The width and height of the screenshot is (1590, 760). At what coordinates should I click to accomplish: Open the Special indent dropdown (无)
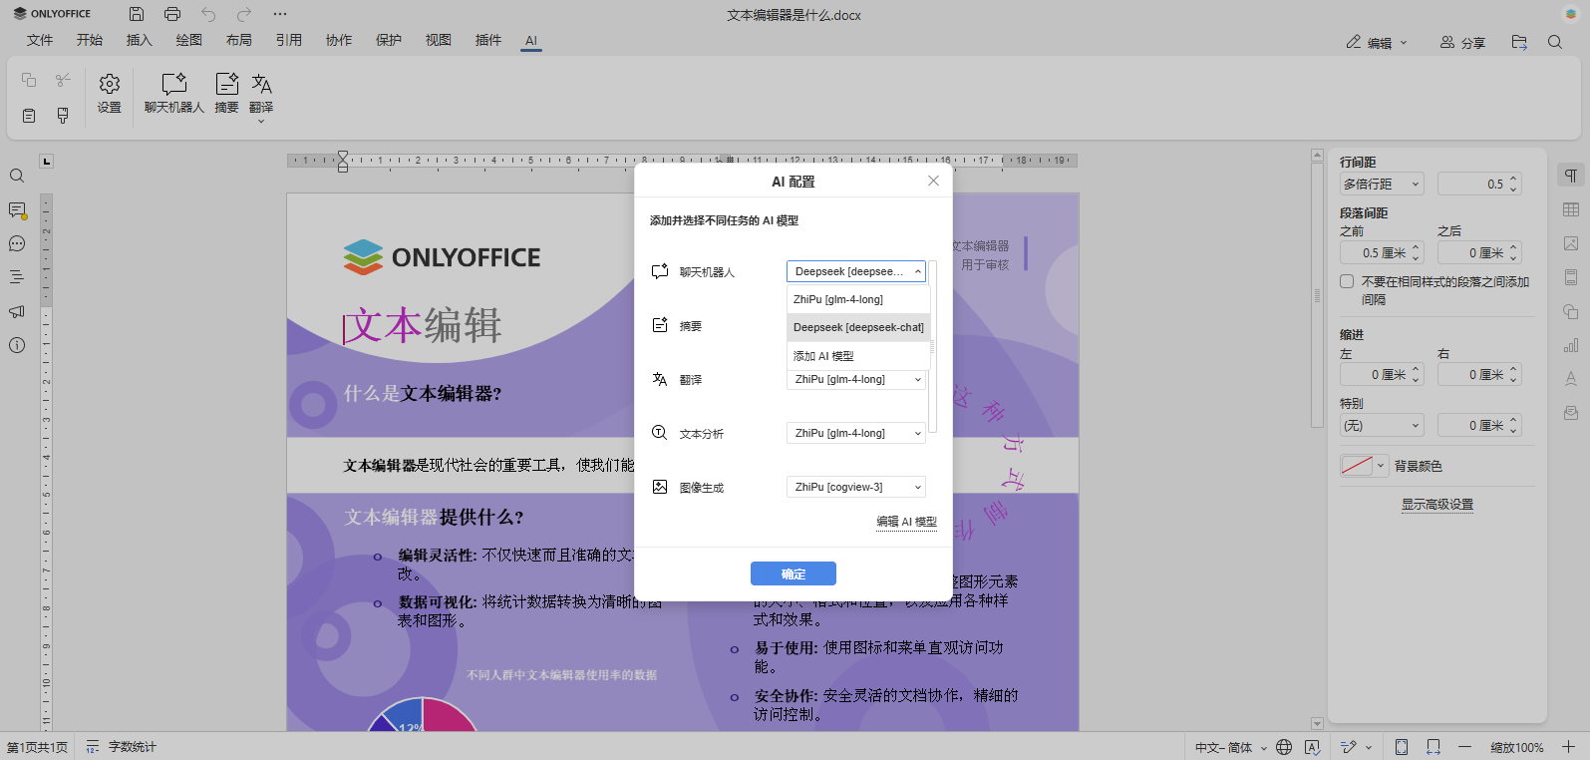(x=1382, y=425)
